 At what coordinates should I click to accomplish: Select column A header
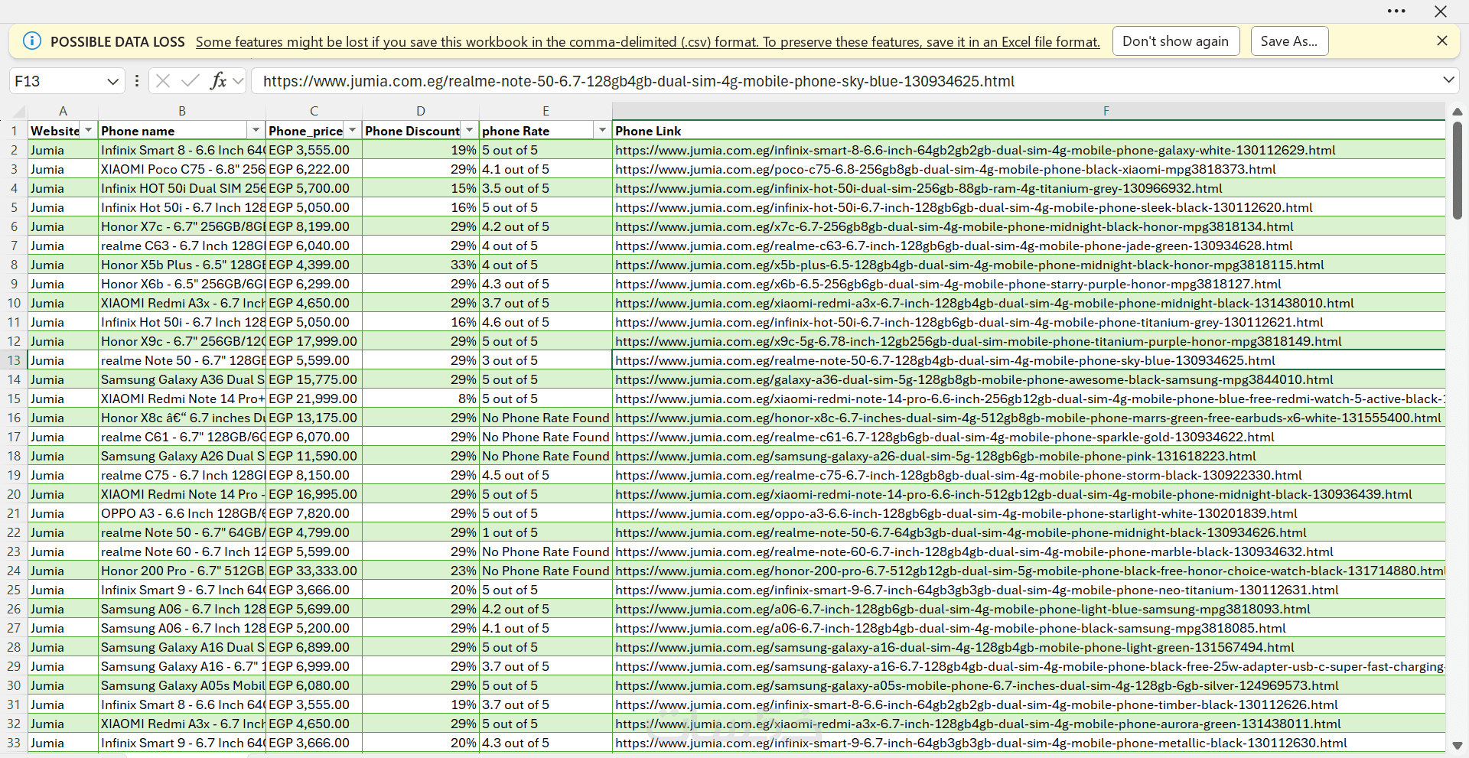63,111
